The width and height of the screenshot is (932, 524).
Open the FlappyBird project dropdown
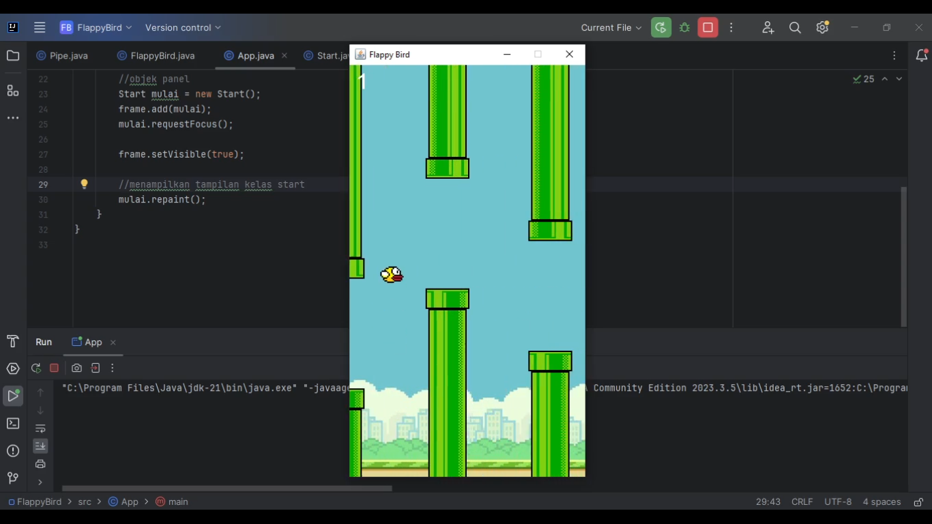pos(96,28)
